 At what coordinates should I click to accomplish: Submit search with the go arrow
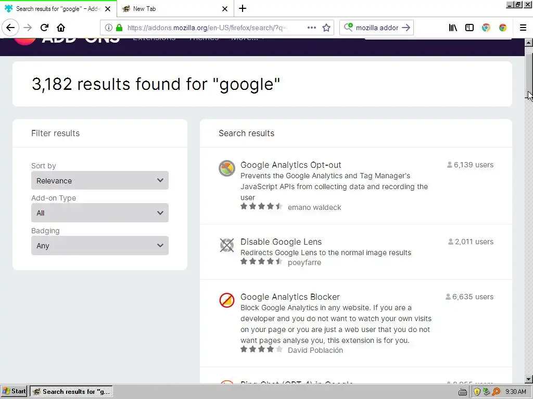(x=406, y=28)
